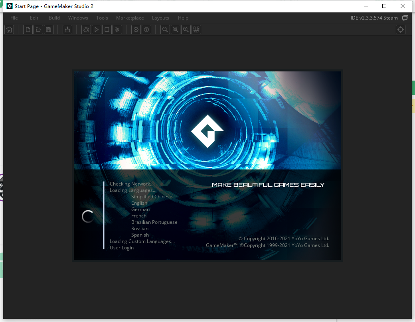Image resolution: width=415 pixels, height=322 pixels.
Task: Open the Windows menu
Action: 78,18
